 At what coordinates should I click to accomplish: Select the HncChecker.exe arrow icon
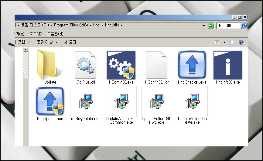[192, 65]
